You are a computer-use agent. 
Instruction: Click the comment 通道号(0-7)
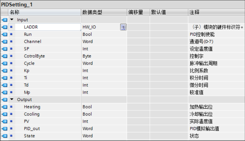click(201, 42)
